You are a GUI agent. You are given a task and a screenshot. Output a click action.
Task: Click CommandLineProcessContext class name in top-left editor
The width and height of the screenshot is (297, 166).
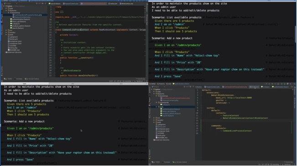75,30
